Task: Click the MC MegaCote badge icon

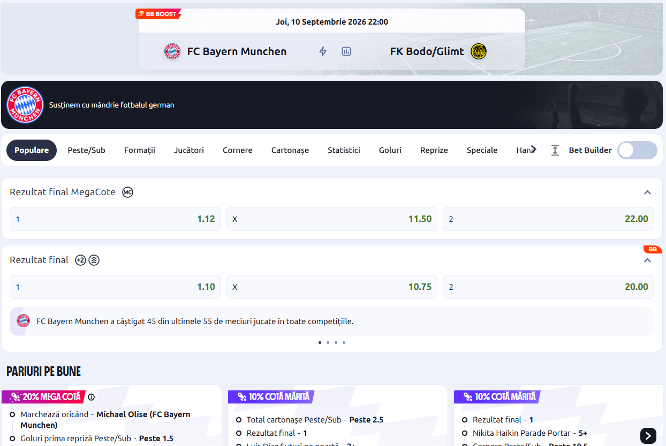Action: (127, 192)
